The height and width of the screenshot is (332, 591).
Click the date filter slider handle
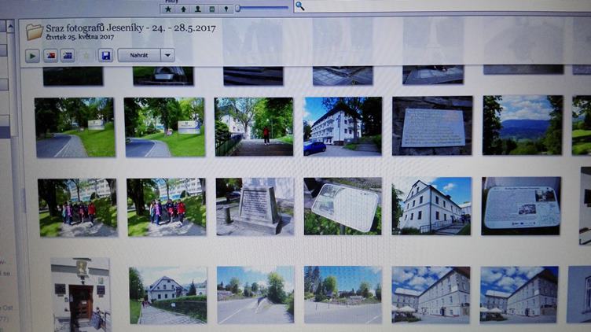coord(238,8)
